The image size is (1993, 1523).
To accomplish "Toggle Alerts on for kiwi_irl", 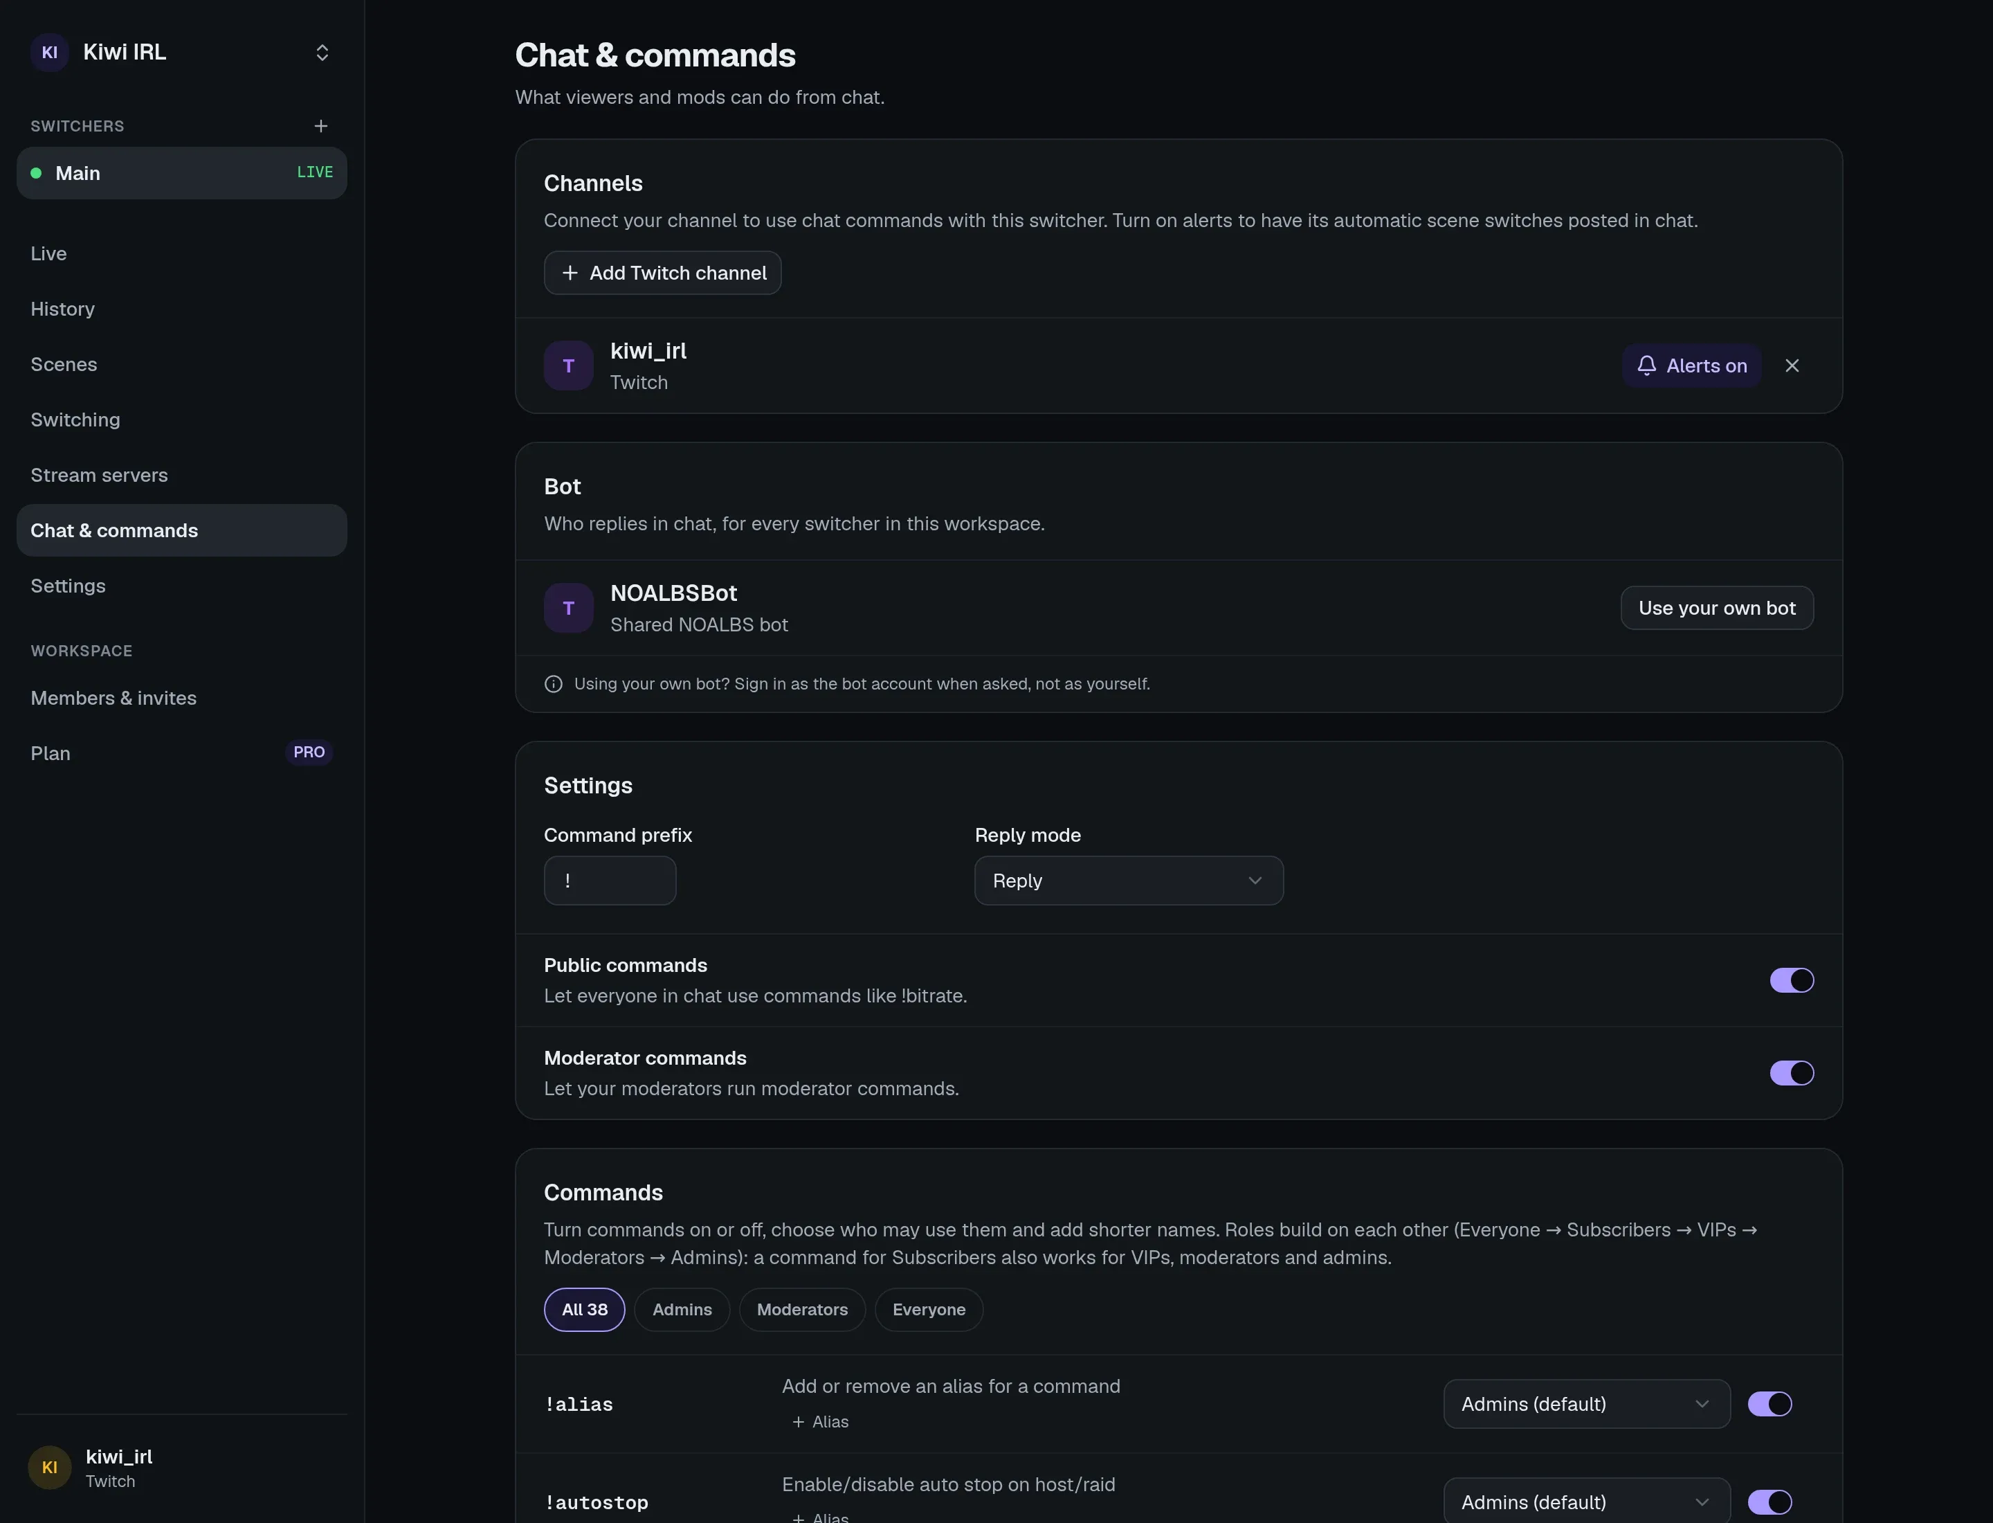I will 1691,366.
